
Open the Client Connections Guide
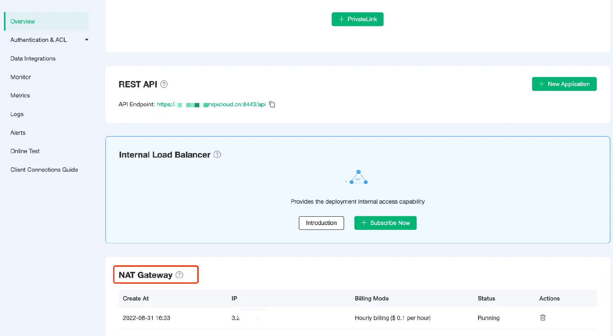pos(44,170)
